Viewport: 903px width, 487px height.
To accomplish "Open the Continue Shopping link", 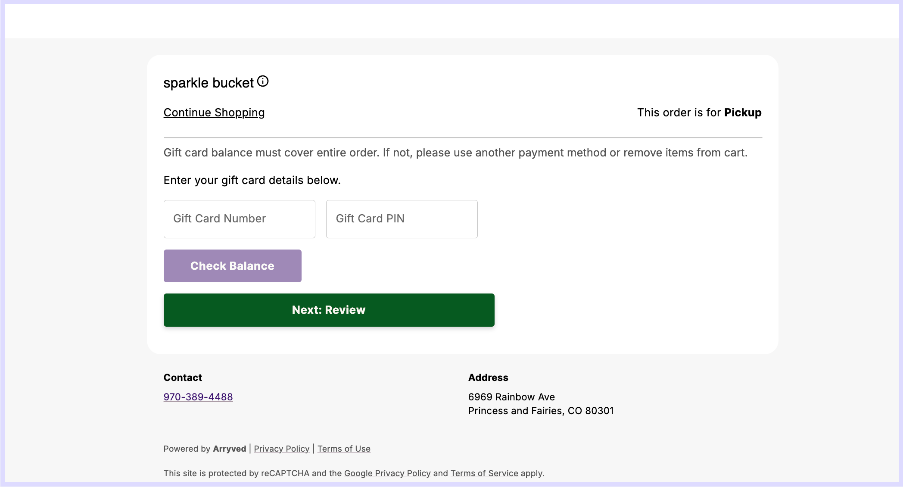I will (x=214, y=112).
